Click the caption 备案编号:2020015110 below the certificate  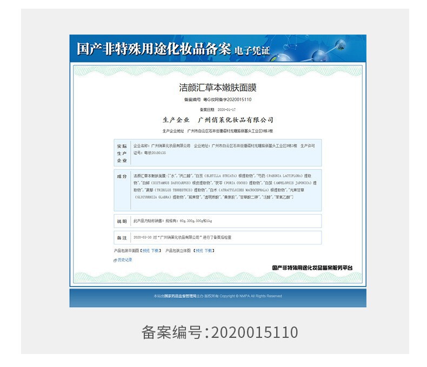click(220, 332)
